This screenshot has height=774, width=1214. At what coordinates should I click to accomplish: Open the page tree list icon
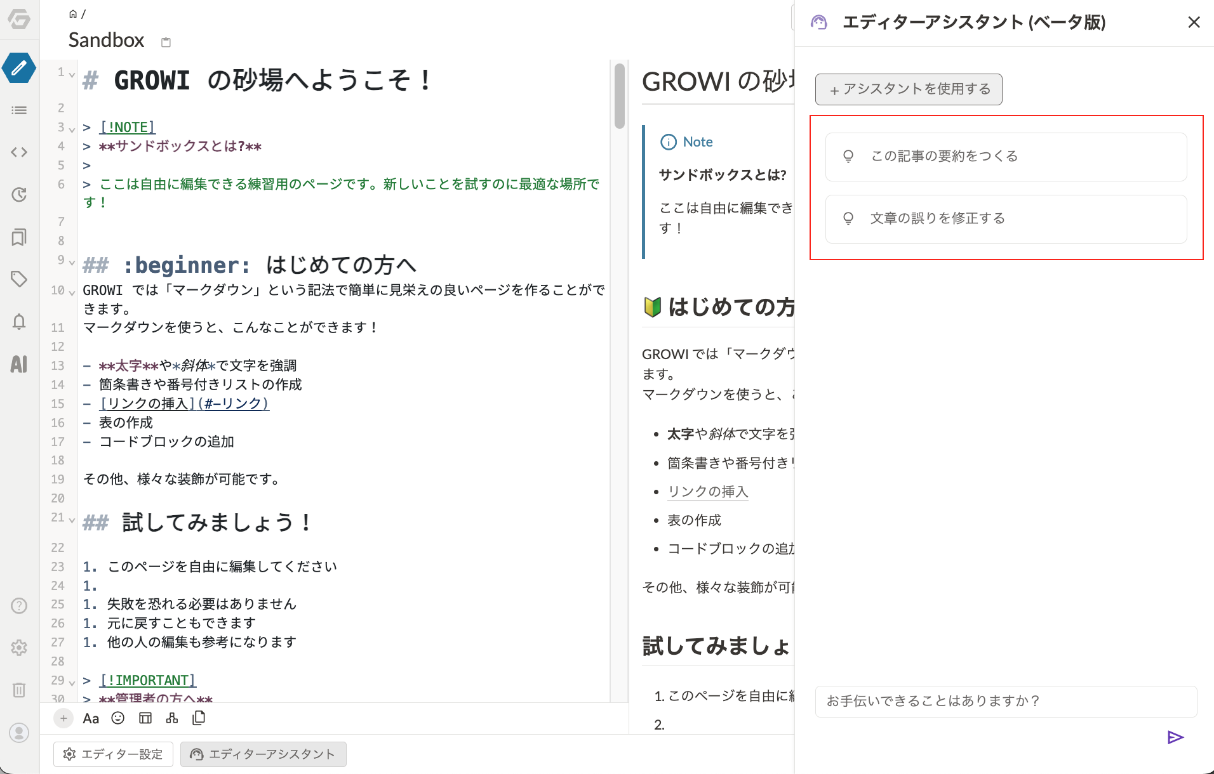pyautogui.click(x=19, y=110)
